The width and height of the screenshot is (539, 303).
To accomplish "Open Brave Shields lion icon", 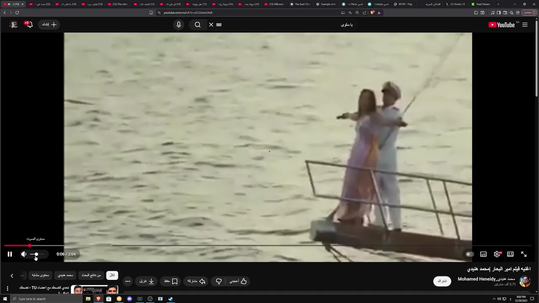I will pos(372,13).
